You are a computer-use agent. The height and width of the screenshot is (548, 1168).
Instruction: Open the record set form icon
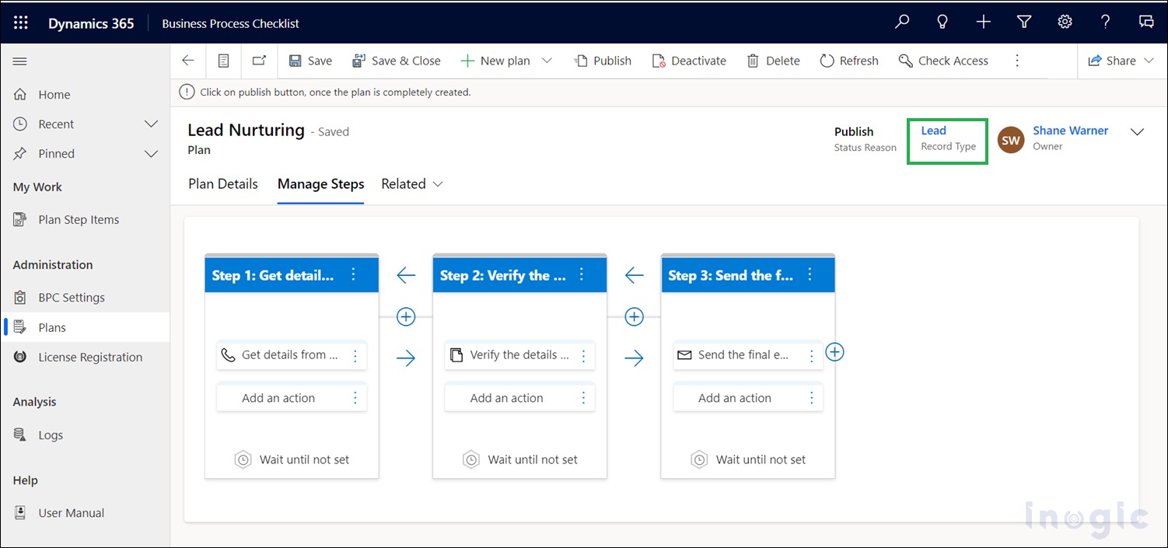[223, 61]
